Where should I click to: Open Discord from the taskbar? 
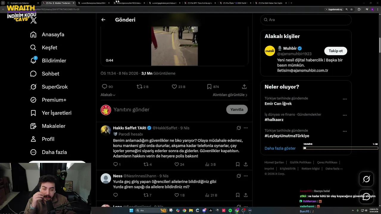click(204, 210)
